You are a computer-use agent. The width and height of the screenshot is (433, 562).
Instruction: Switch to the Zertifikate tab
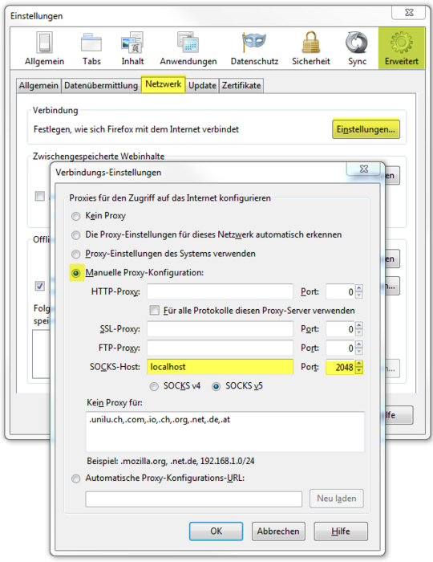241,86
